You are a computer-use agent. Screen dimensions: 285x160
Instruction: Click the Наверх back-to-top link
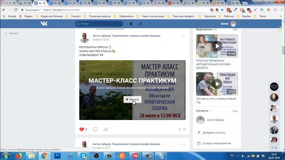[11, 33]
